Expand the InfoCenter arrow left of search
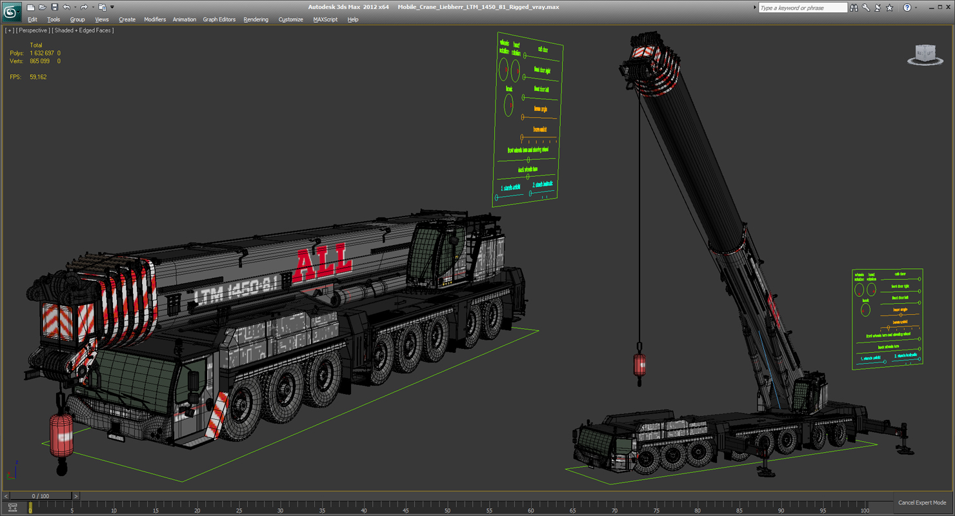Screen dimensions: 955x516 point(754,8)
